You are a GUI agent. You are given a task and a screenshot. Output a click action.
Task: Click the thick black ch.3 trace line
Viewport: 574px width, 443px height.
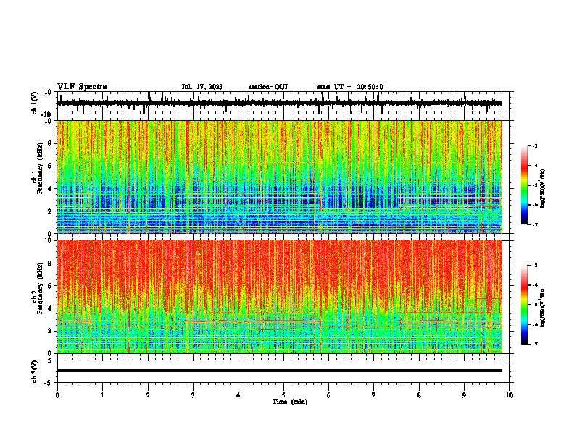(x=279, y=371)
